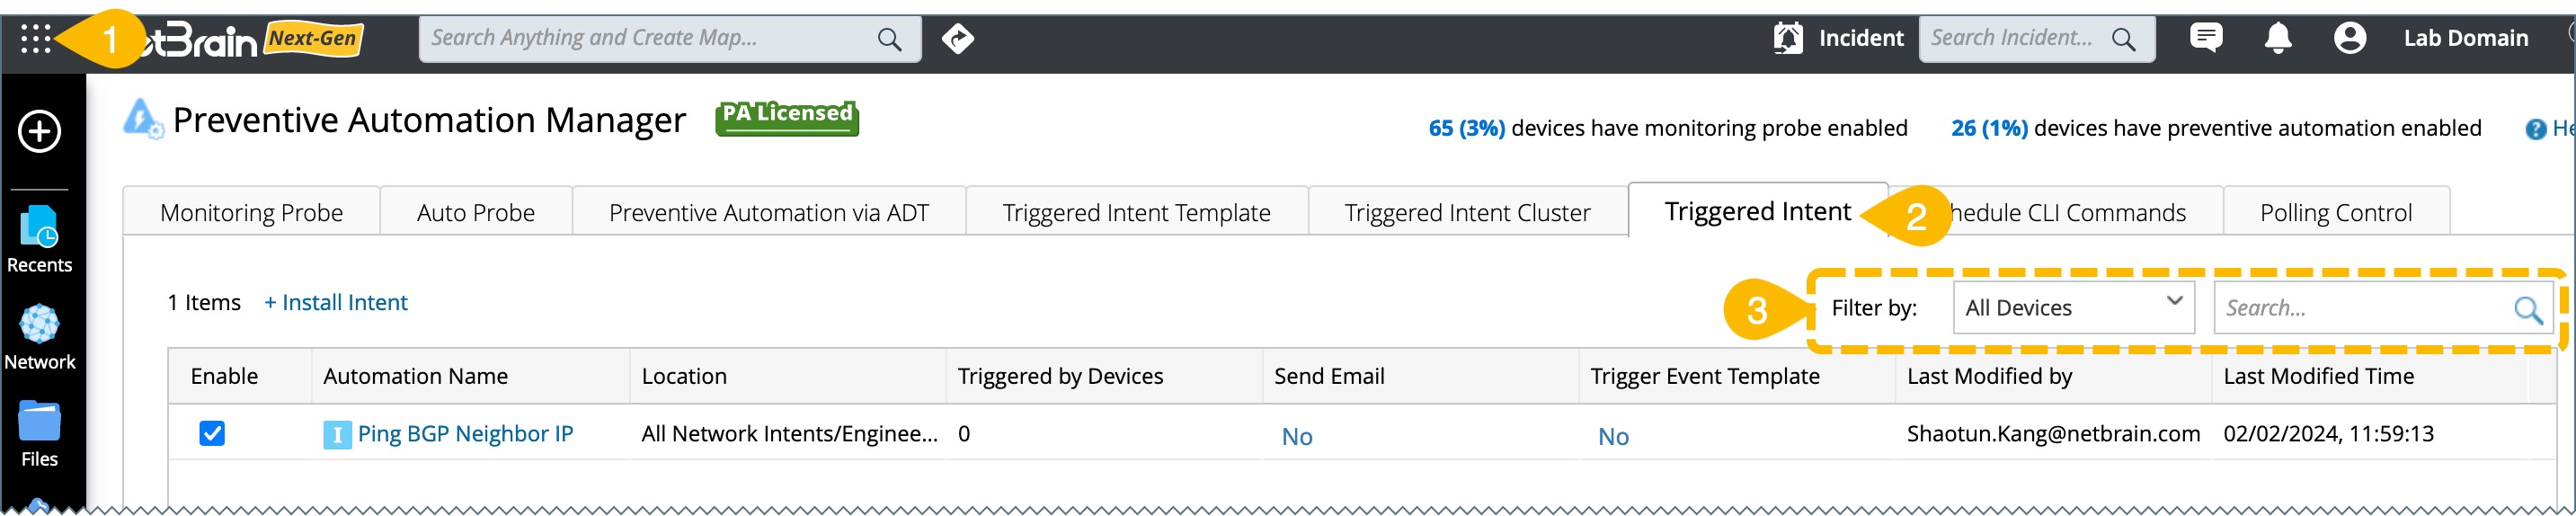Open the Incident alarm icon

(1788, 39)
